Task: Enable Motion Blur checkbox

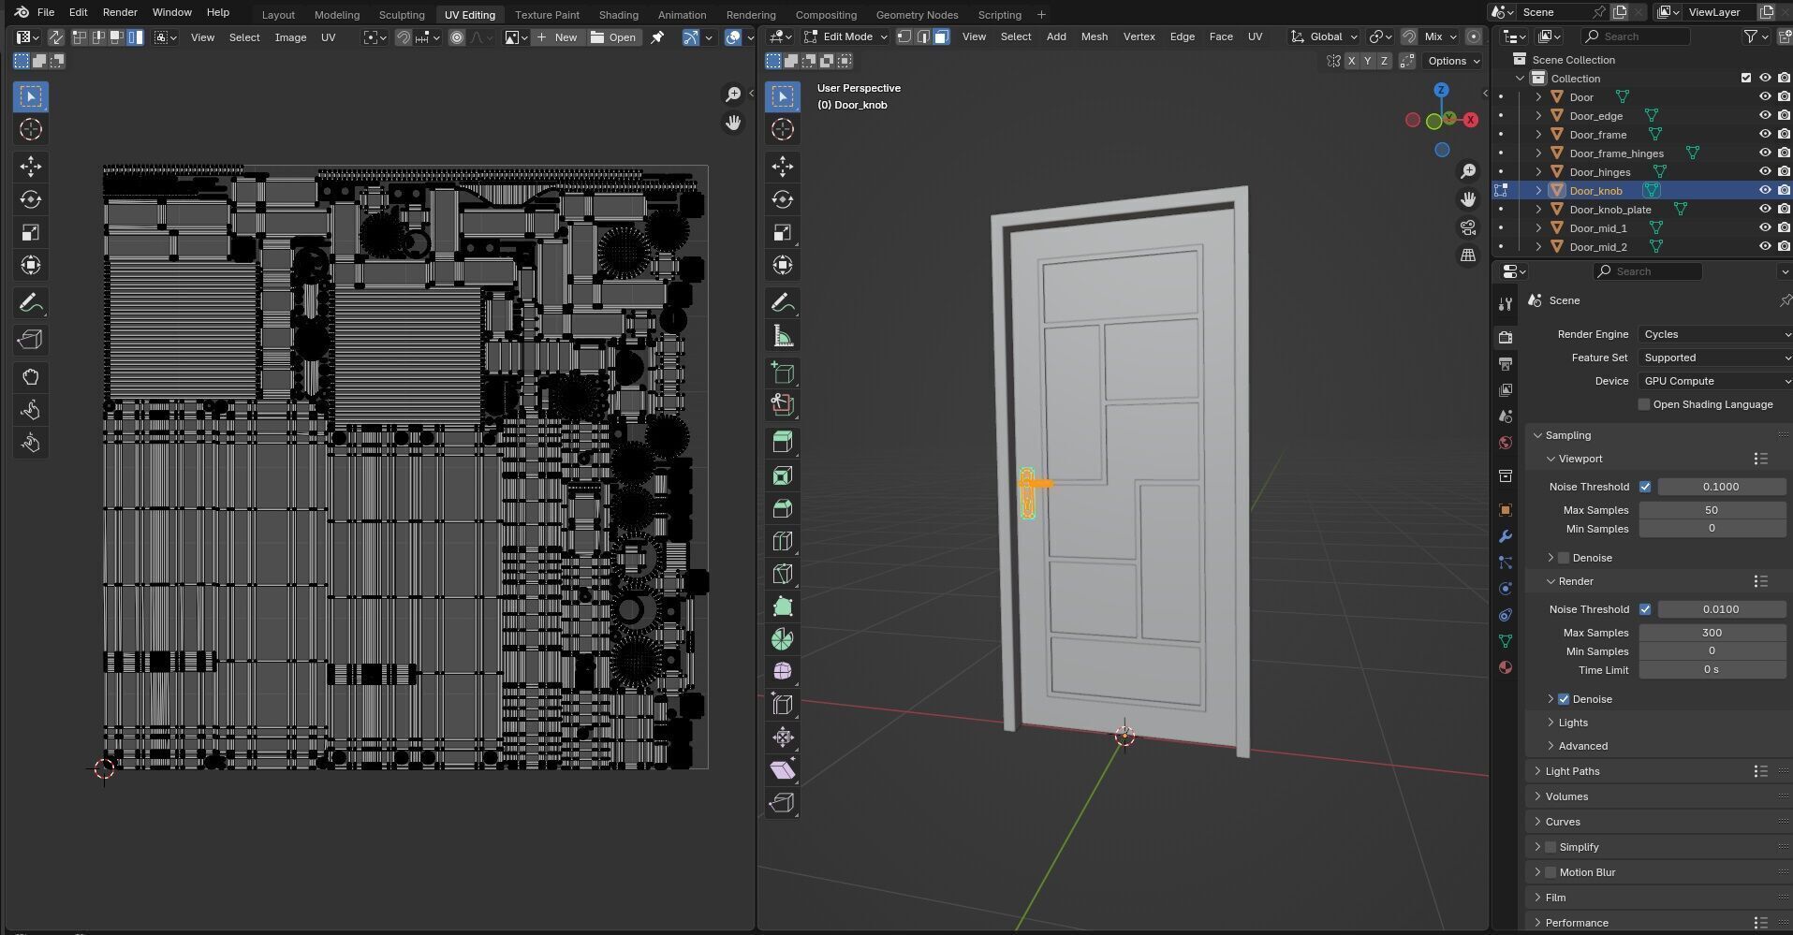Action: 1551,872
